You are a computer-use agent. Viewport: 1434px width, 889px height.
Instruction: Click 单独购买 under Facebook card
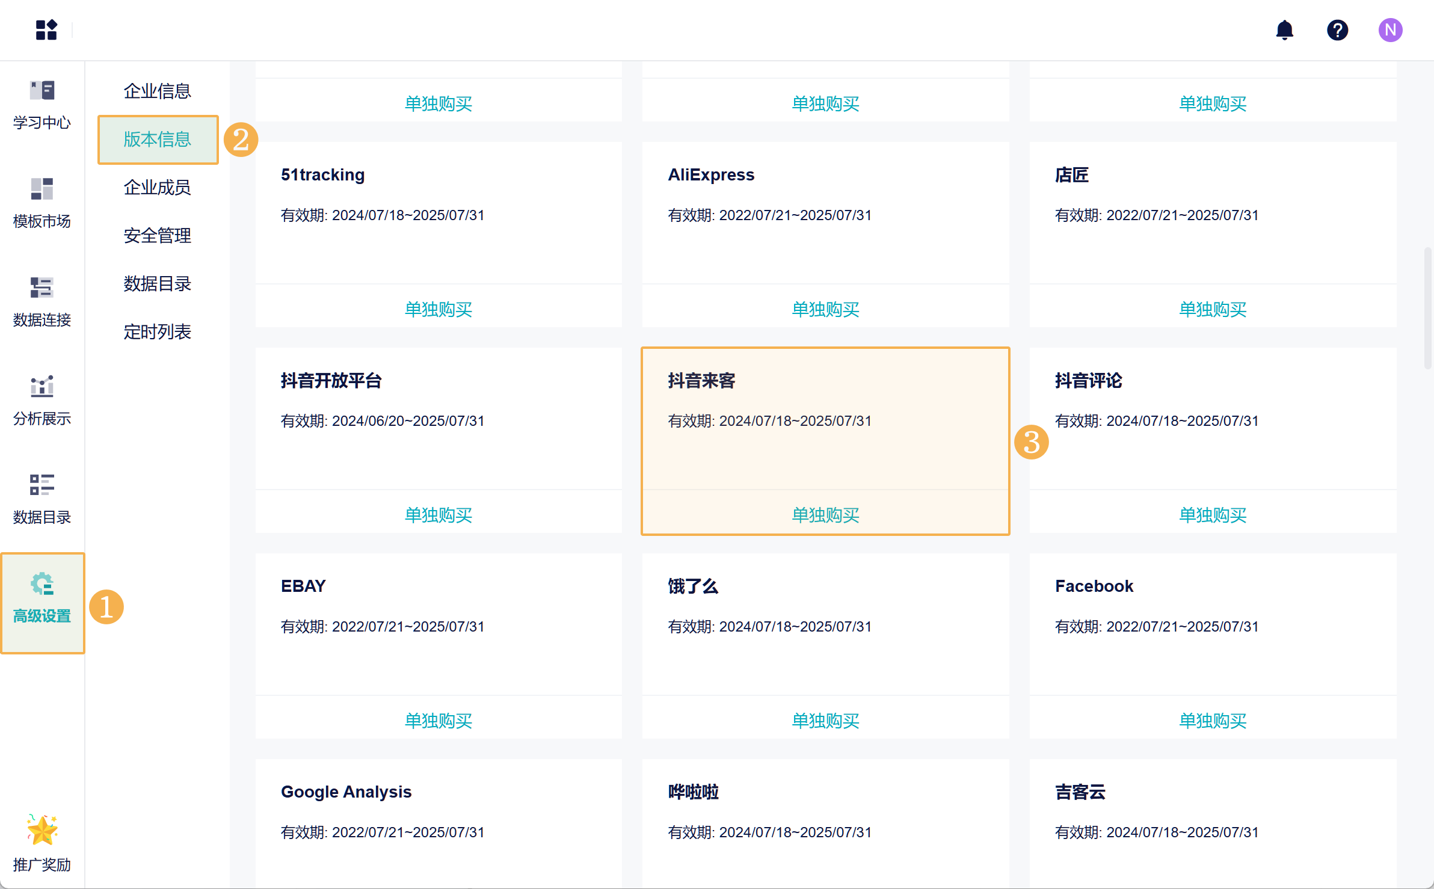1213,721
